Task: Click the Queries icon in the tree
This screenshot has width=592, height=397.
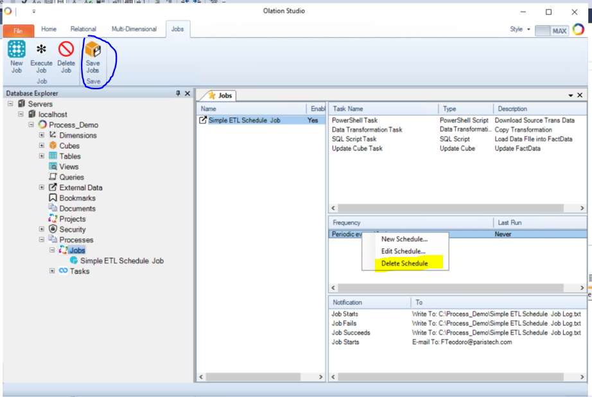Action: pos(53,177)
